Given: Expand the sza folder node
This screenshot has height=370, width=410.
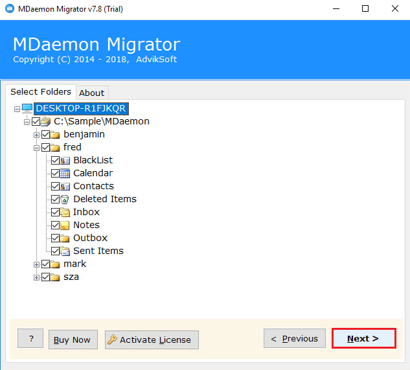Looking at the screenshot, I should [x=37, y=277].
